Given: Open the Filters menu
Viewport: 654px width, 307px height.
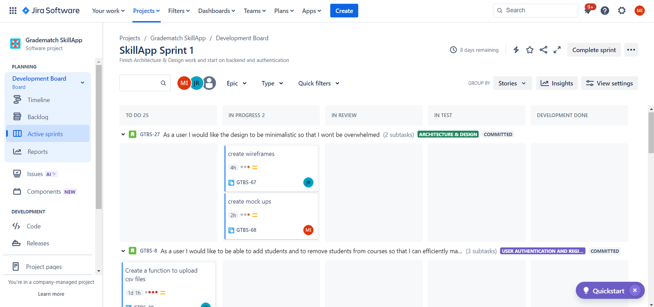Looking at the screenshot, I should click(x=179, y=11).
